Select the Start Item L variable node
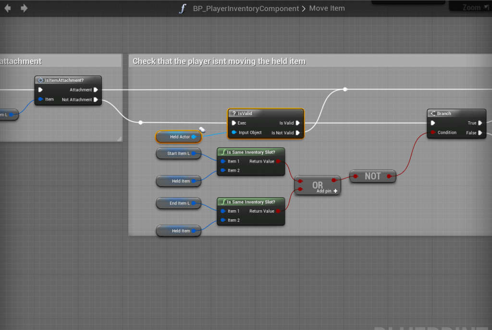 coord(176,153)
